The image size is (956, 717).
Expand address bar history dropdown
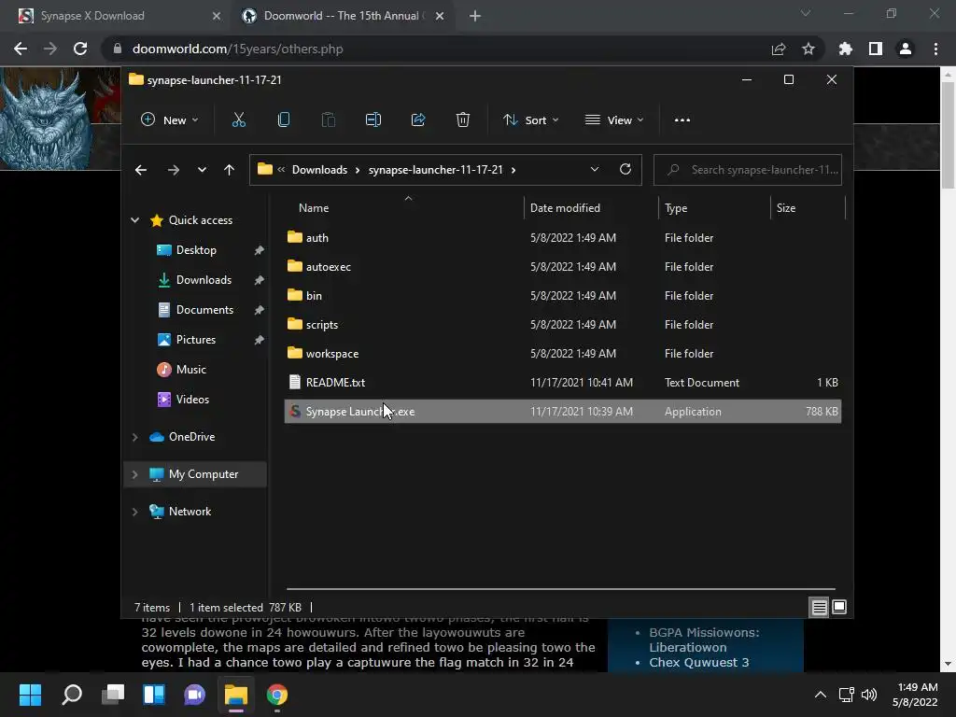[595, 170]
